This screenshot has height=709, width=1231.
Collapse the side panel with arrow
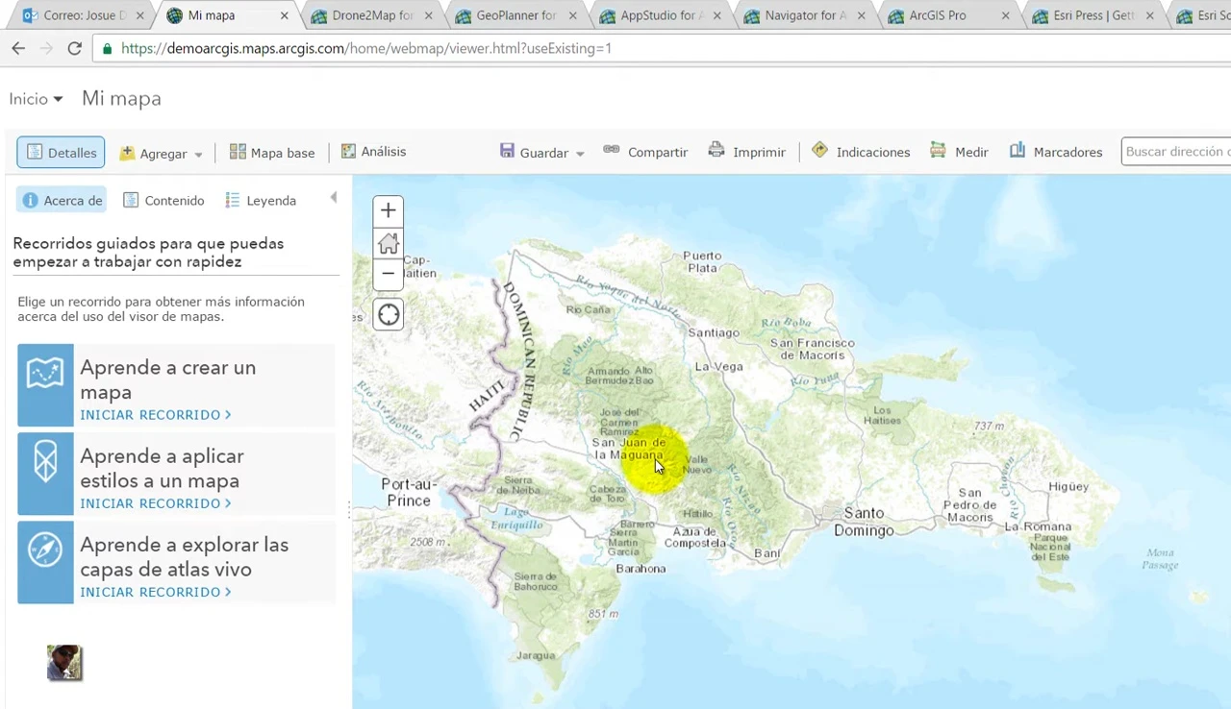pos(334,198)
